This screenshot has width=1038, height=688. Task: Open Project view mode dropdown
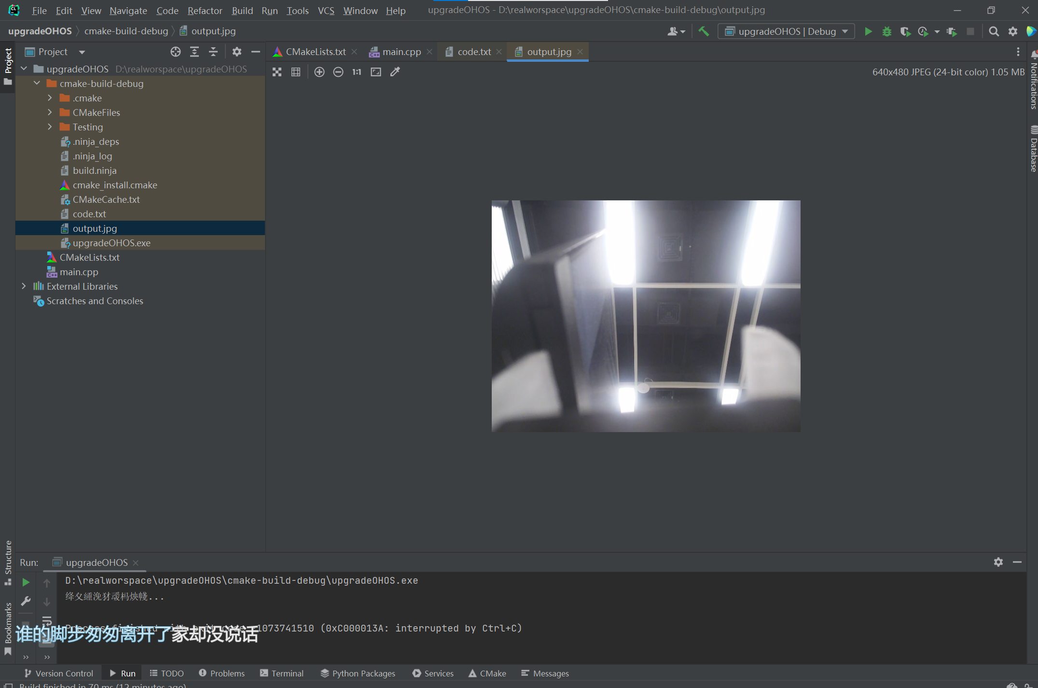point(82,52)
